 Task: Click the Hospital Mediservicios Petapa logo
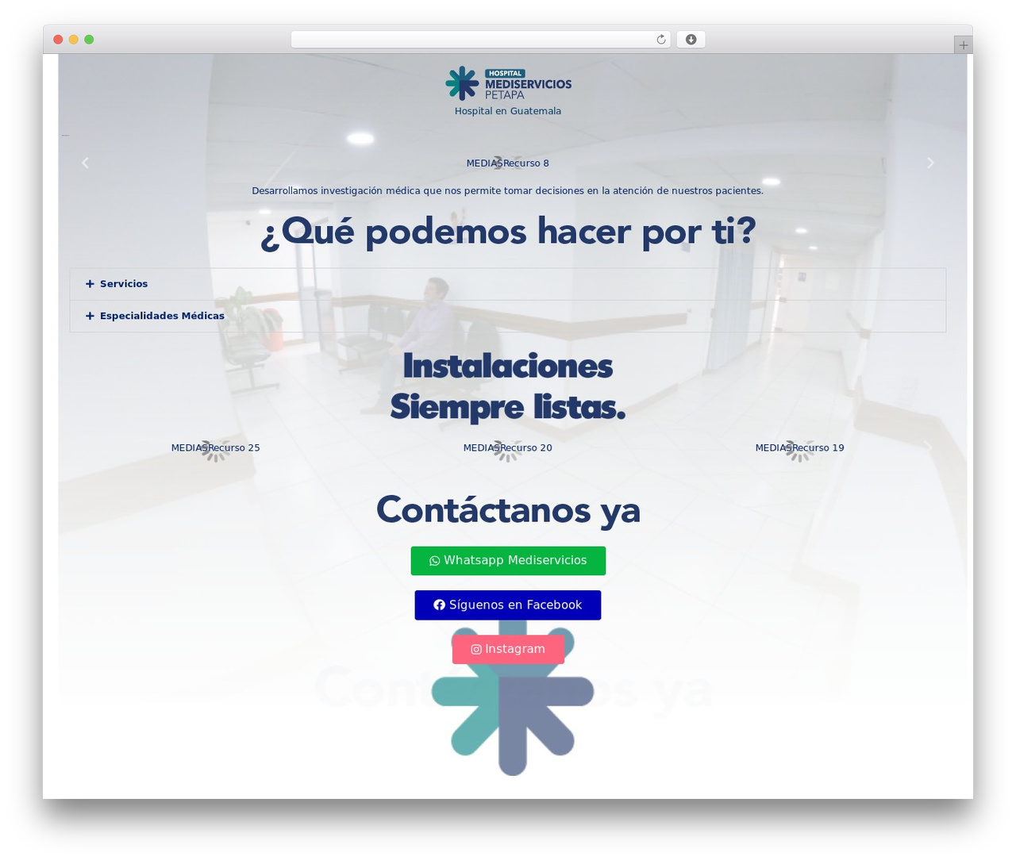point(508,83)
